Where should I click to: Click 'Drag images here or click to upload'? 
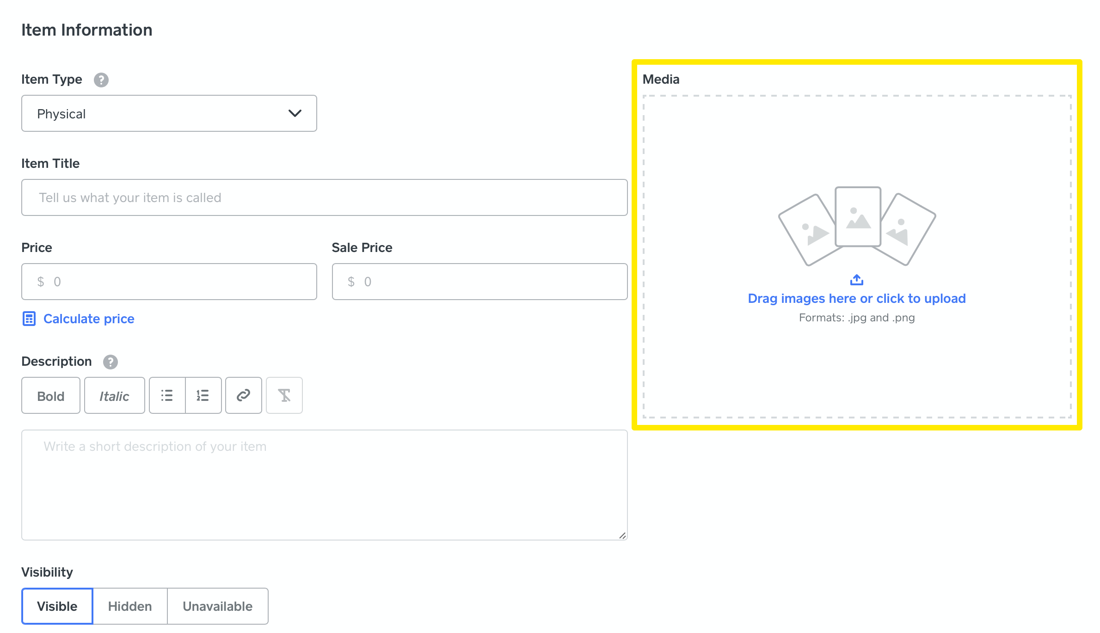pyautogui.click(x=856, y=299)
